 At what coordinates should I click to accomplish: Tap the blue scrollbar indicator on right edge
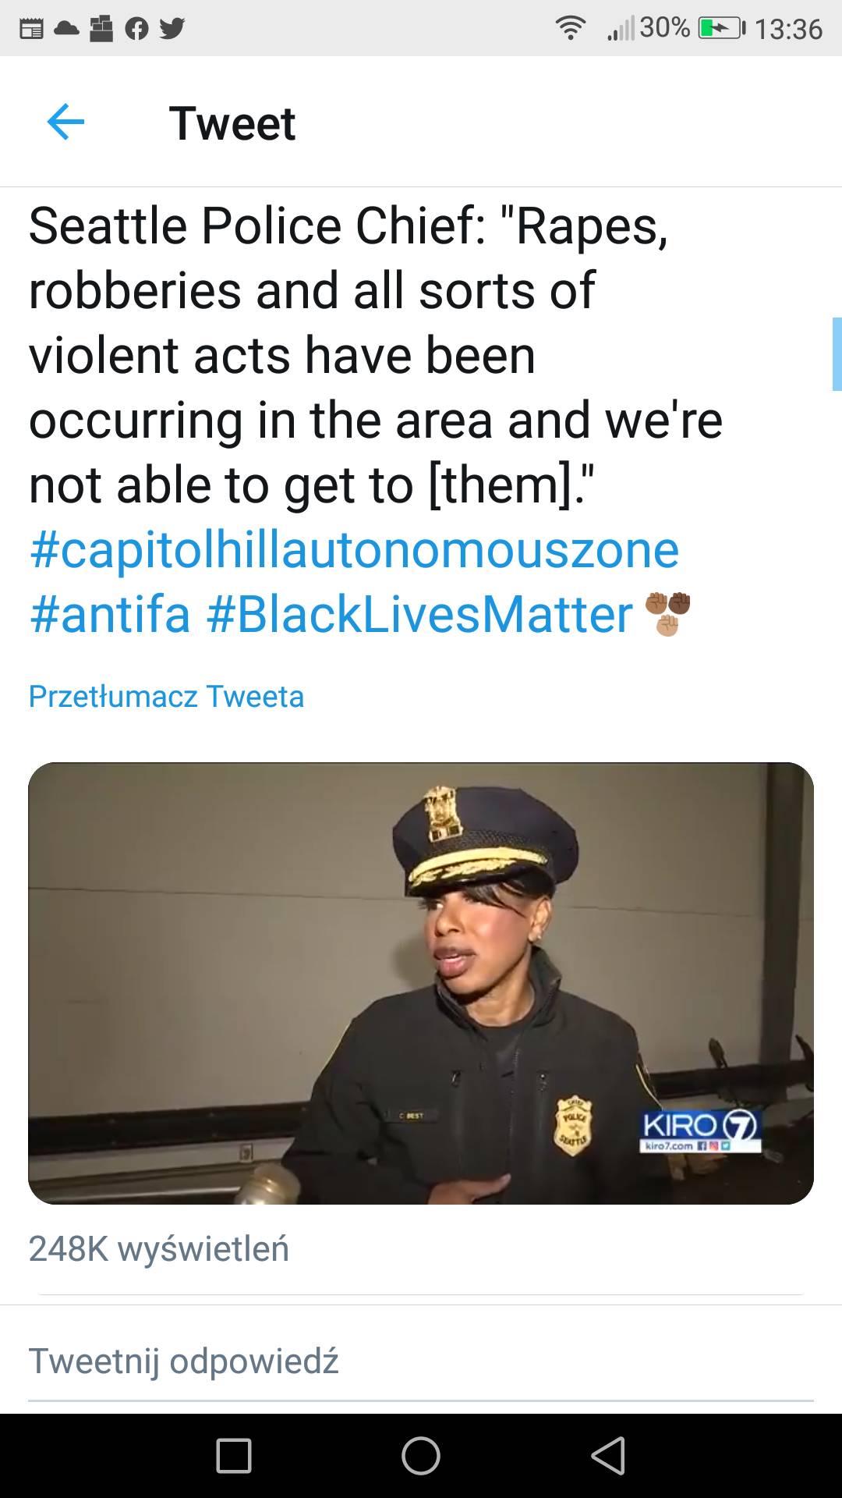(837, 353)
